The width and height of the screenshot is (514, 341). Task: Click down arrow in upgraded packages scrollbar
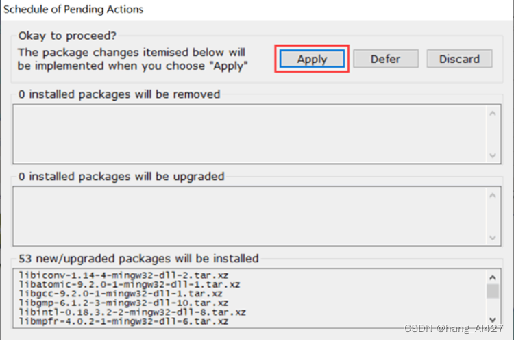(492, 238)
